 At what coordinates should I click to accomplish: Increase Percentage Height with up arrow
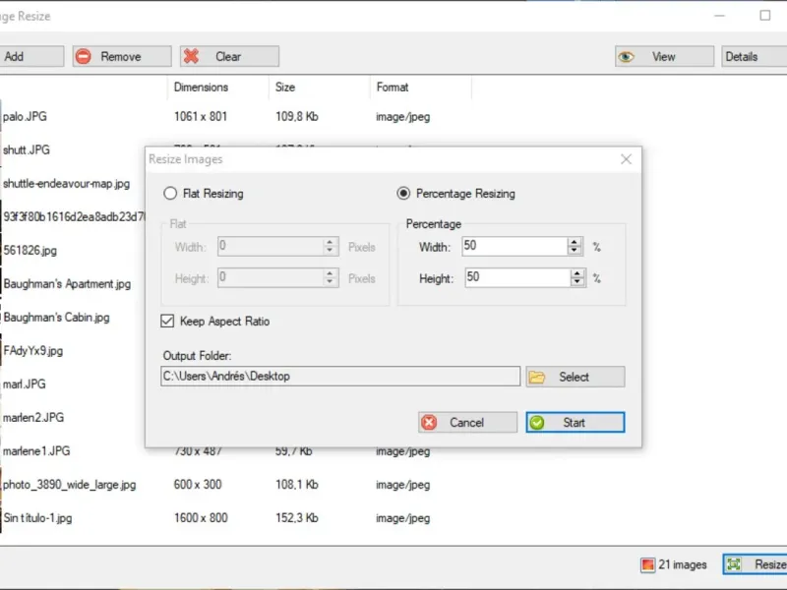pyautogui.click(x=577, y=273)
